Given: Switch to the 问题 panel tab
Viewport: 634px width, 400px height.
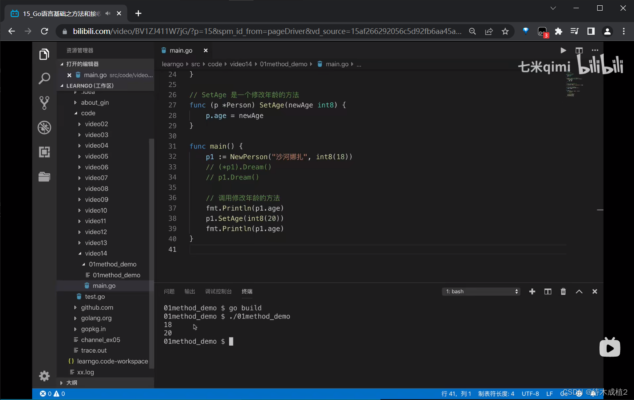Looking at the screenshot, I should click(169, 291).
